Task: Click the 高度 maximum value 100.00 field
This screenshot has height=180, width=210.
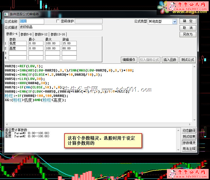Action: point(52,48)
